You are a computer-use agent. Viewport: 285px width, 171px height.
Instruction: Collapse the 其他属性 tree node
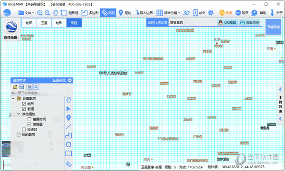[x=19, y=114]
